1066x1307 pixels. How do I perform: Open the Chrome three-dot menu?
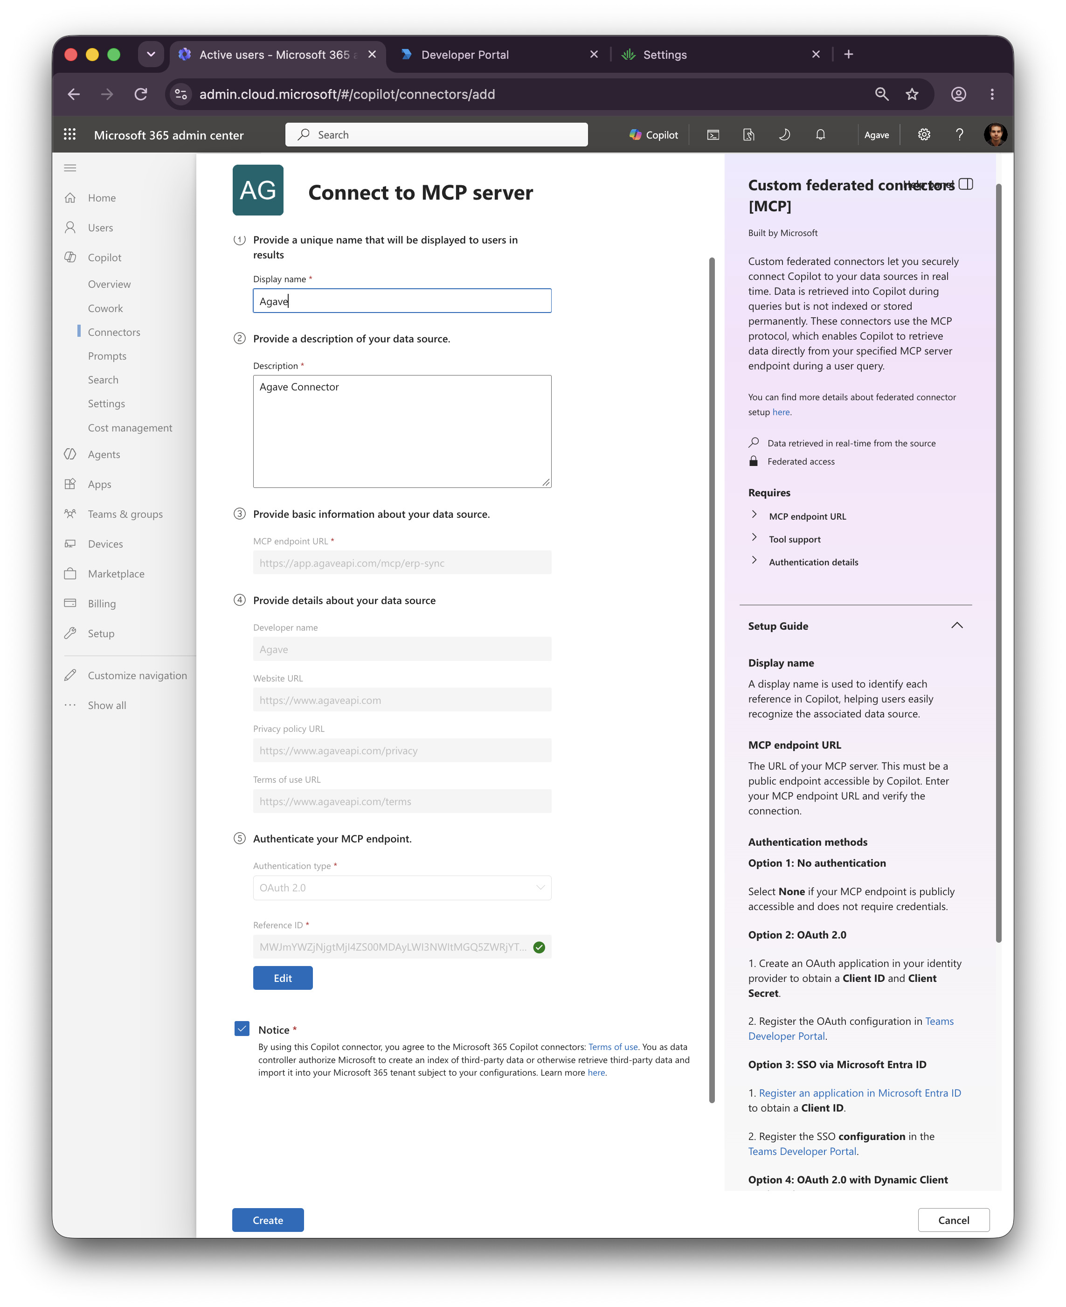click(x=992, y=94)
